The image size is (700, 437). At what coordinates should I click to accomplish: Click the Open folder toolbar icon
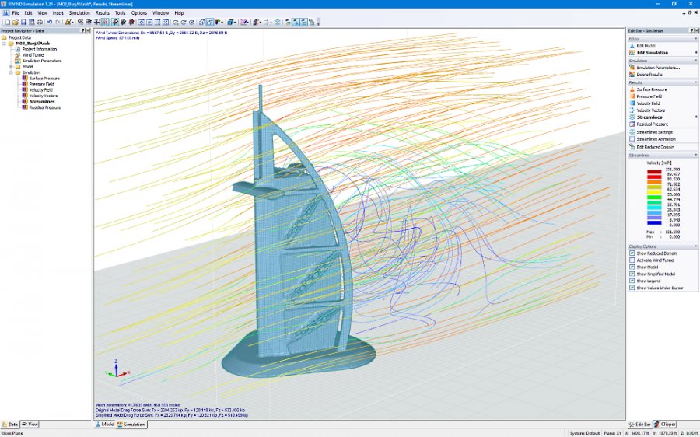pos(16,22)
